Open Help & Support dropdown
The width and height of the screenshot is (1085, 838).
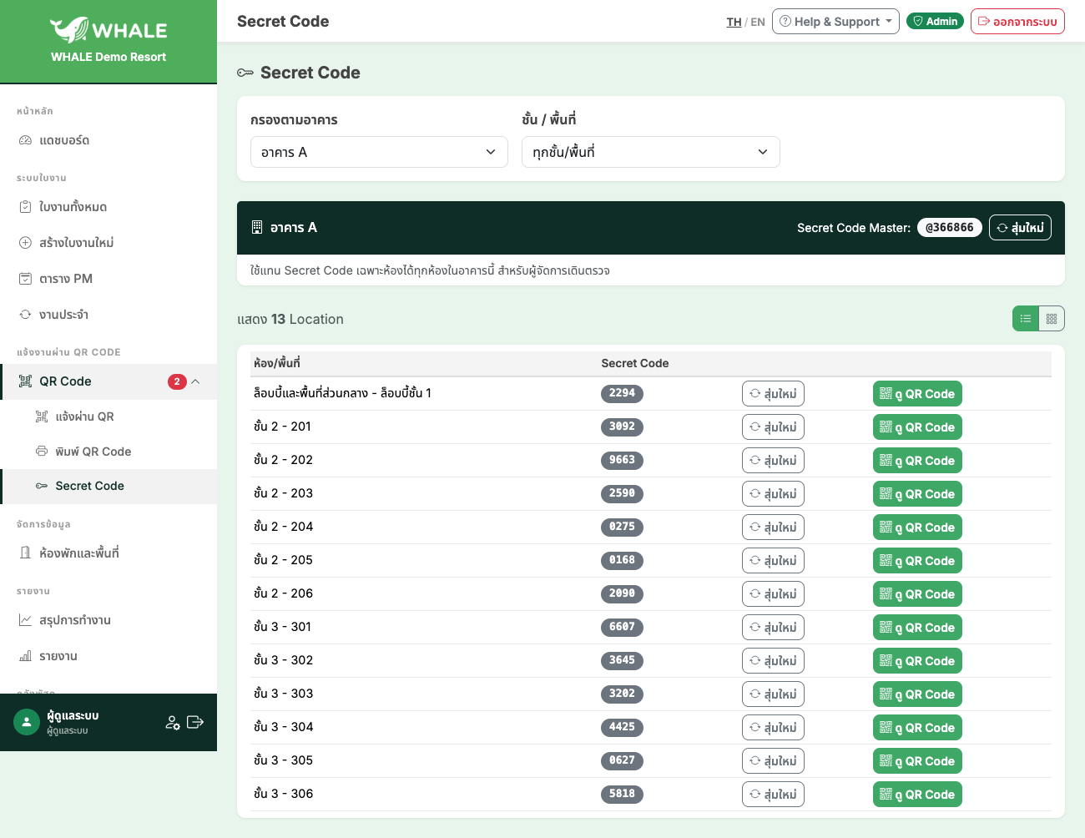pyautogui.click(x=835, y=21)
